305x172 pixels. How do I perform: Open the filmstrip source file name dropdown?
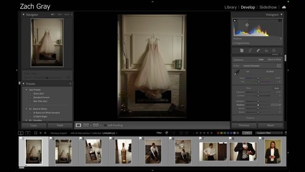click(110, 133)
